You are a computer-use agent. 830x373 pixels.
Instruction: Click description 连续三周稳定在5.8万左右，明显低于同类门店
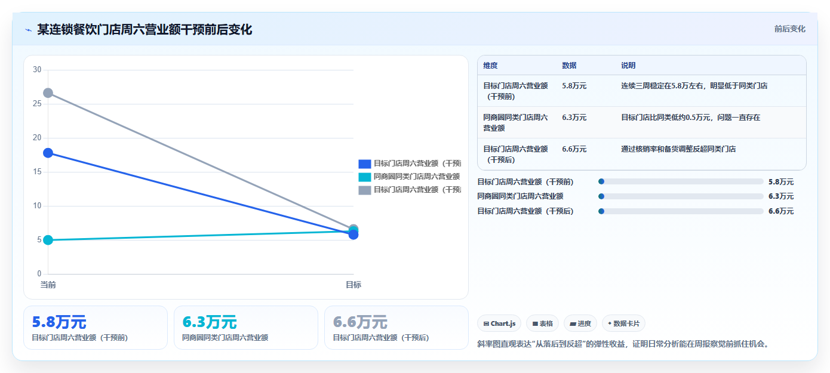coord(694,86)
